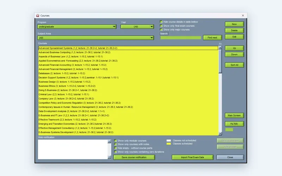
Task: Enable Show only modular courses
Action: click(x=116, y=140)
